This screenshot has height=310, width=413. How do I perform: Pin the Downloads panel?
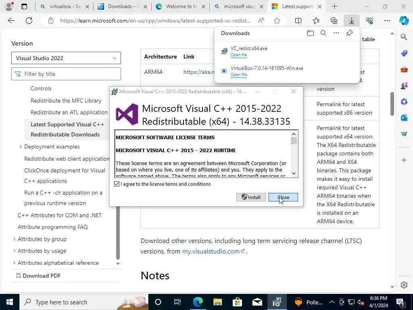(x=349, y=33)
